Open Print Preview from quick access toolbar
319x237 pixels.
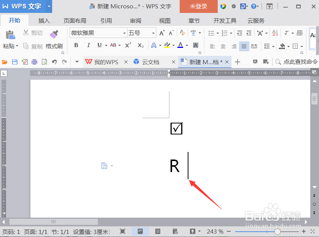click(x=44, y=62)
